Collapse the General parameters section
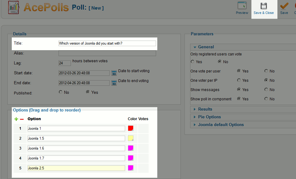296x179 pixels. pyautogui.click(x=206, y=47)
